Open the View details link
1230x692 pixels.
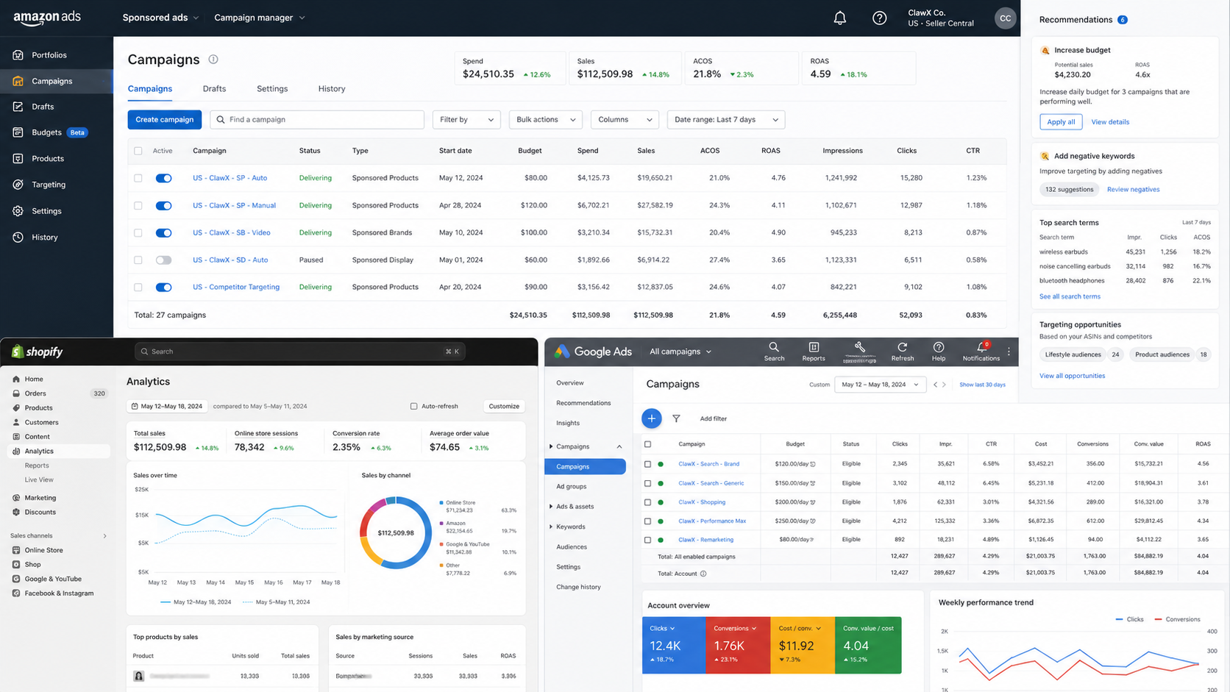click(x=1110, y=122)
